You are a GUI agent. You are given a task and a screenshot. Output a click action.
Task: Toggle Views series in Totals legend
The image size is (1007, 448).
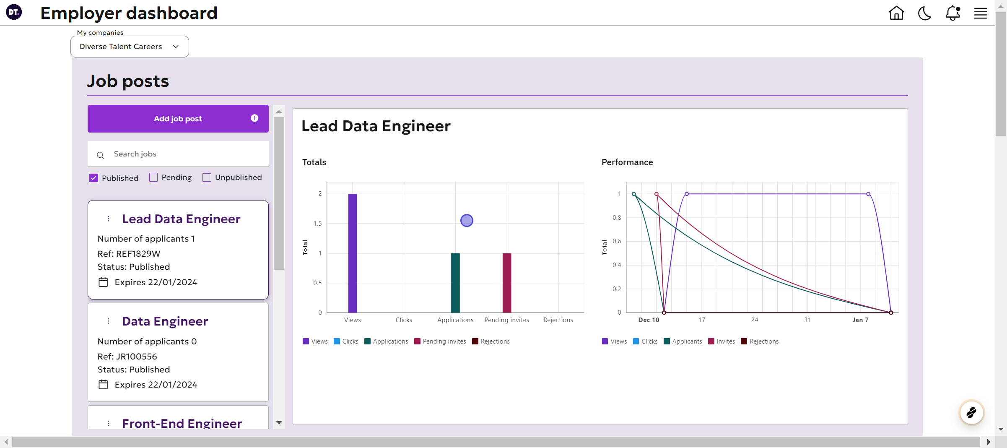315,341
